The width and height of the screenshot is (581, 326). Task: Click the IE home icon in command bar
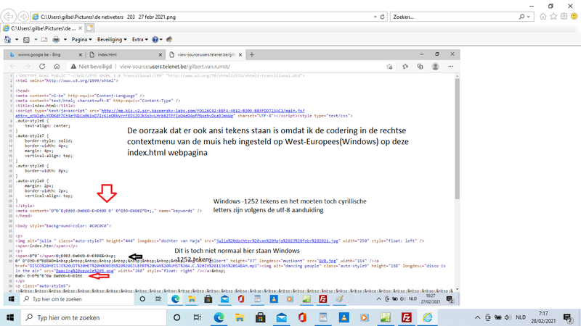8,39
